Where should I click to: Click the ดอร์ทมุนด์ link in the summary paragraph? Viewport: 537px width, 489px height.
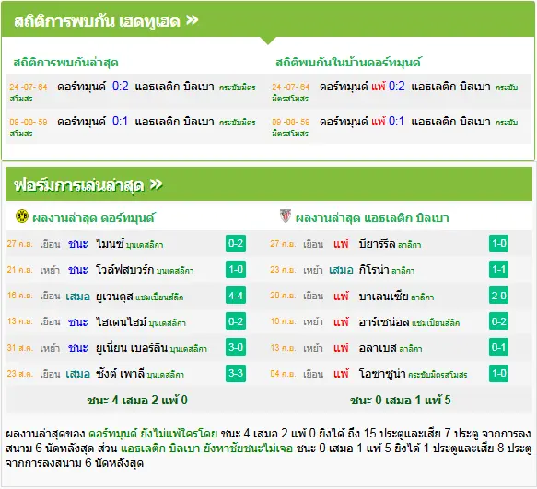pos(112,434)
